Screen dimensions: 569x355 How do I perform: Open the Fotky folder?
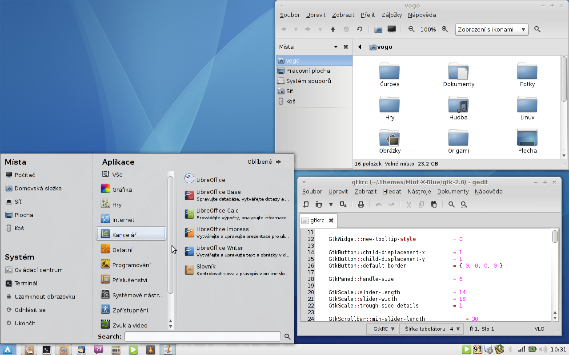point(527,75)
